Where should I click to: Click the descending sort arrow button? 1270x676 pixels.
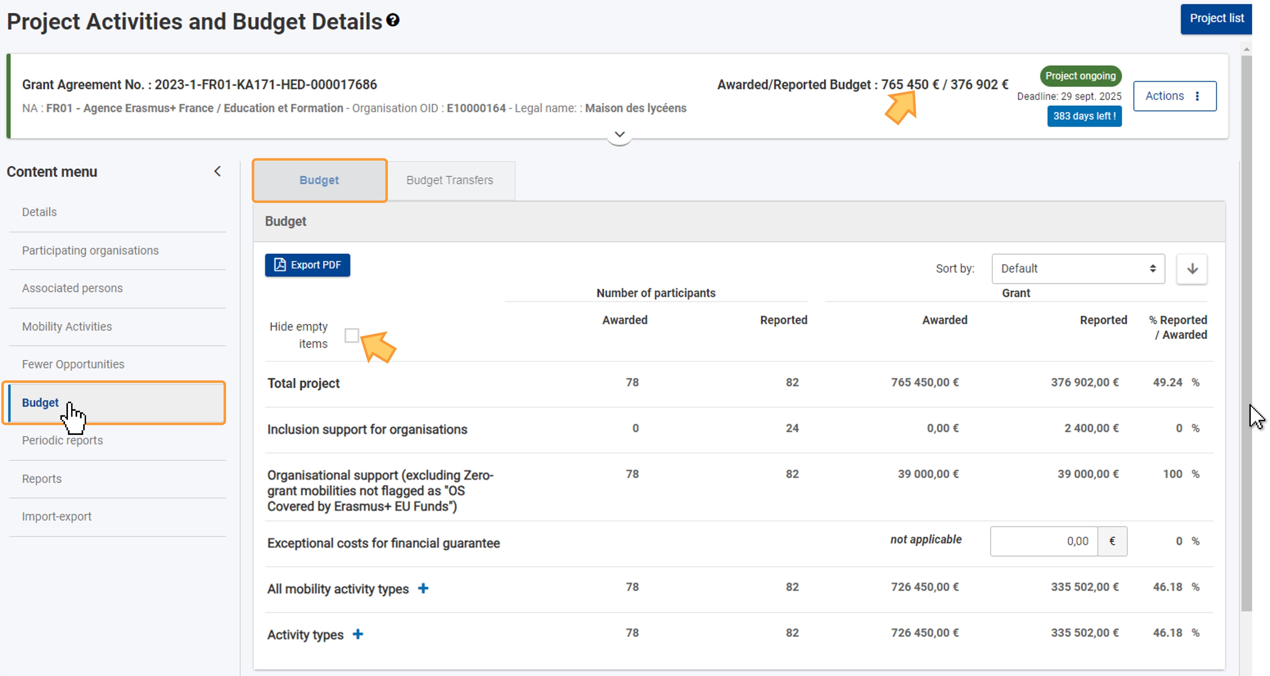click(1192, 269)
